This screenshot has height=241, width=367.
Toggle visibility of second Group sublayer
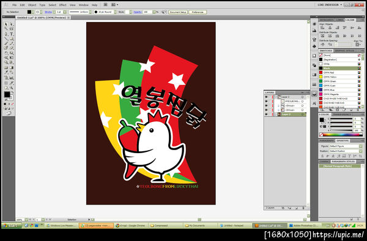coord(266,110)
